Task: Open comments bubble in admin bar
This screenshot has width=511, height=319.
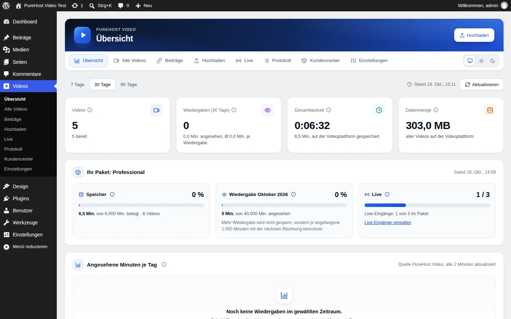Action: pos(123,6)
